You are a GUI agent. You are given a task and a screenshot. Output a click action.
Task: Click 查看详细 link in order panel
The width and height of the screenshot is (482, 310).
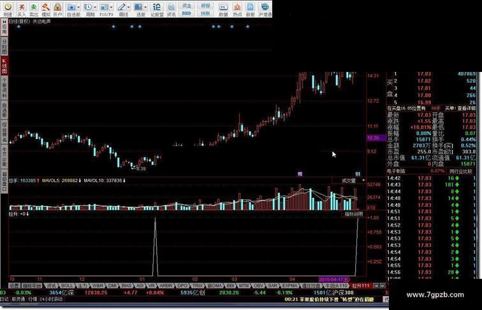coord(466,108)
